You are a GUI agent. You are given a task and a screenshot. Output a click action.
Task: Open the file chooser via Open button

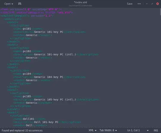click(x=7, y=4)
